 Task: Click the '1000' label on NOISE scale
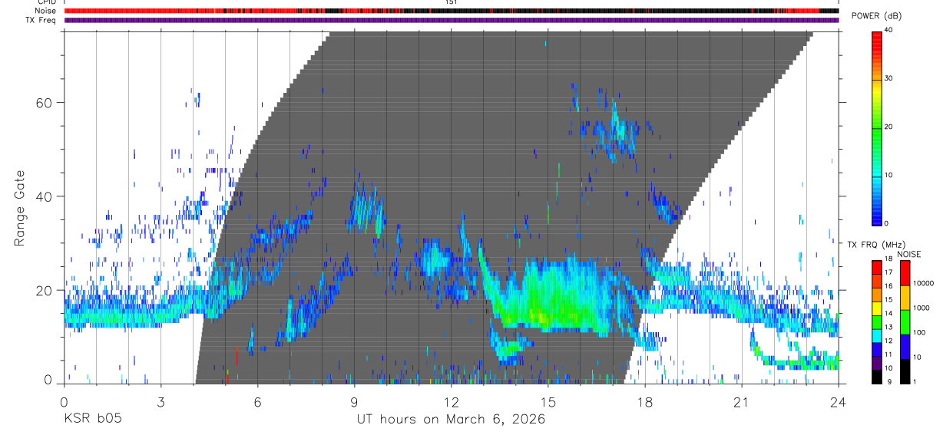tap(921, 308)
